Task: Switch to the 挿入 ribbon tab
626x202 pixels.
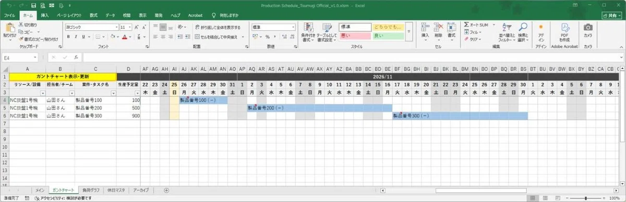Action: [x=45, y=16]
